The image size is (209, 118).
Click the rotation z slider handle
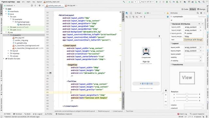point(187,101)
